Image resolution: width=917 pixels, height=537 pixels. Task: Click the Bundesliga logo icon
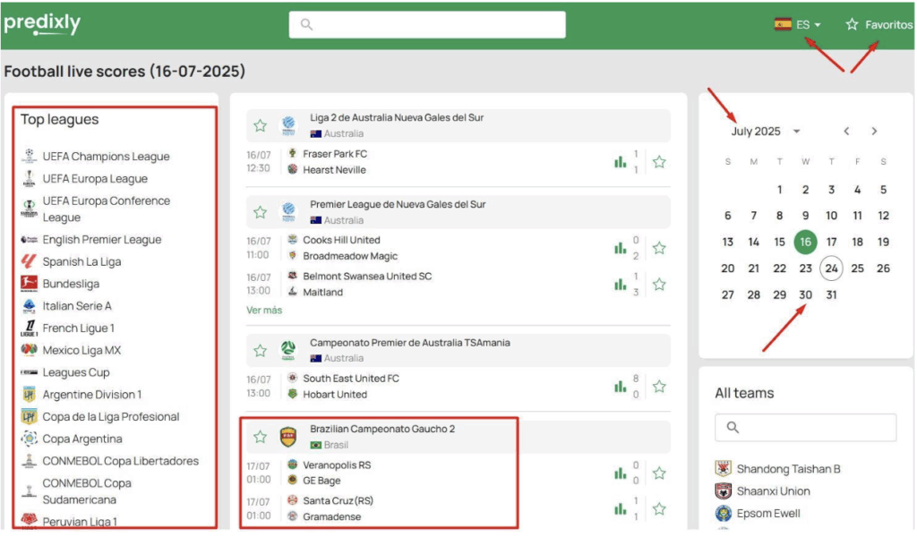tap(29, 284)
